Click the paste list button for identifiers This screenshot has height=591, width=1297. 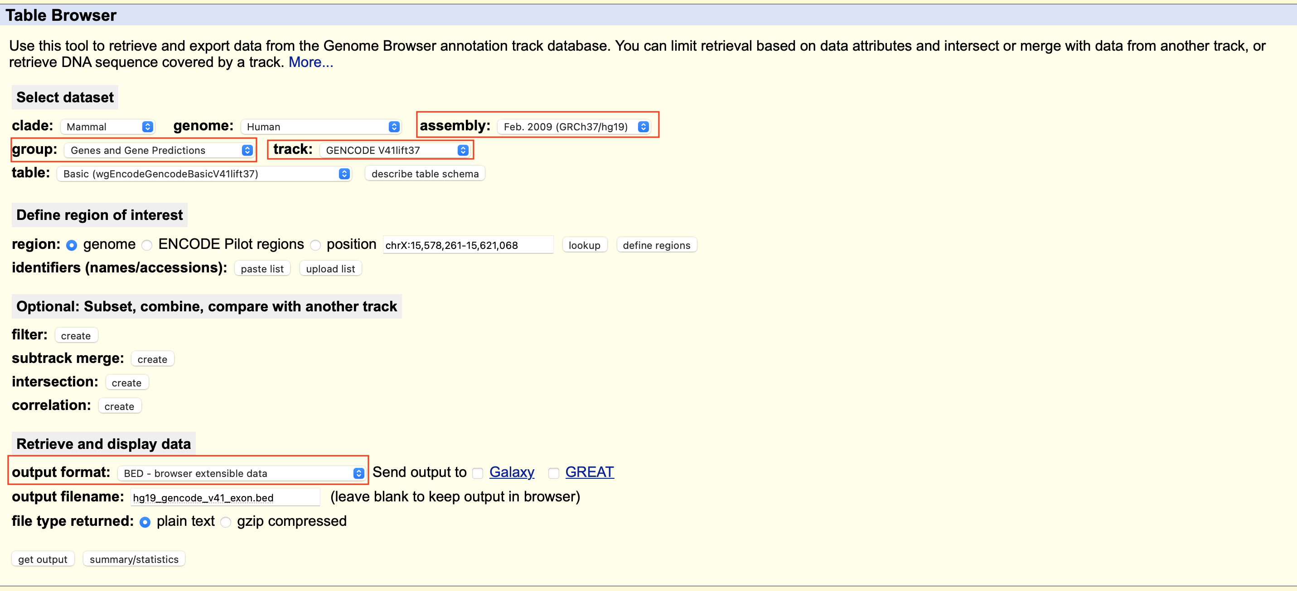(262, 268)
